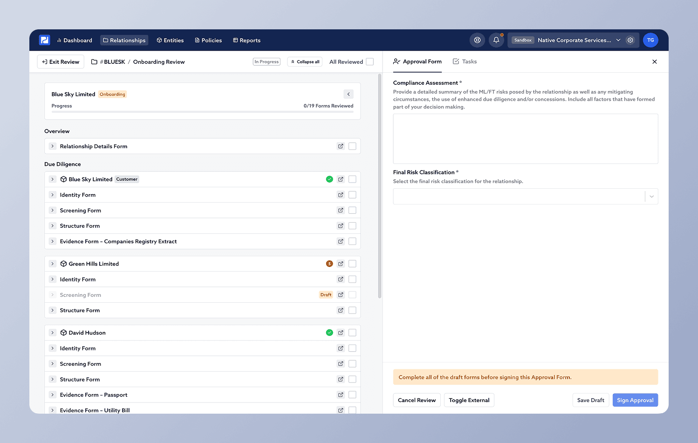Check the Relationship Details Form reviewed box

point(352,146)
